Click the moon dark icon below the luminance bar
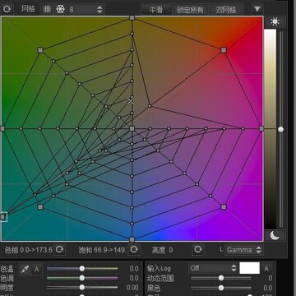This screenshot has height=296, width=296. pos(275,235)
